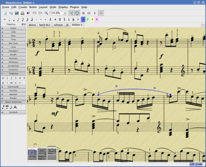Switch to the bach-bc2 tab
206x167 pixels.
point(45,25)
